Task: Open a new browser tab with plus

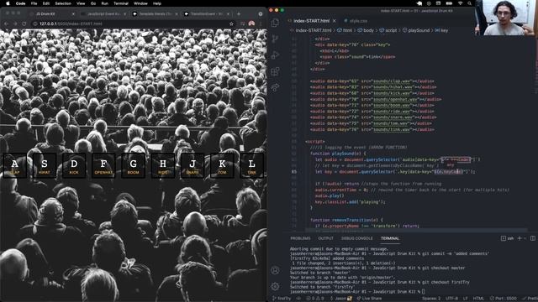Action: click(239, 14)
